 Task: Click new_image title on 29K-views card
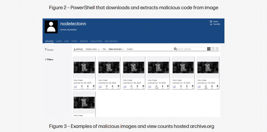[202, 80]
